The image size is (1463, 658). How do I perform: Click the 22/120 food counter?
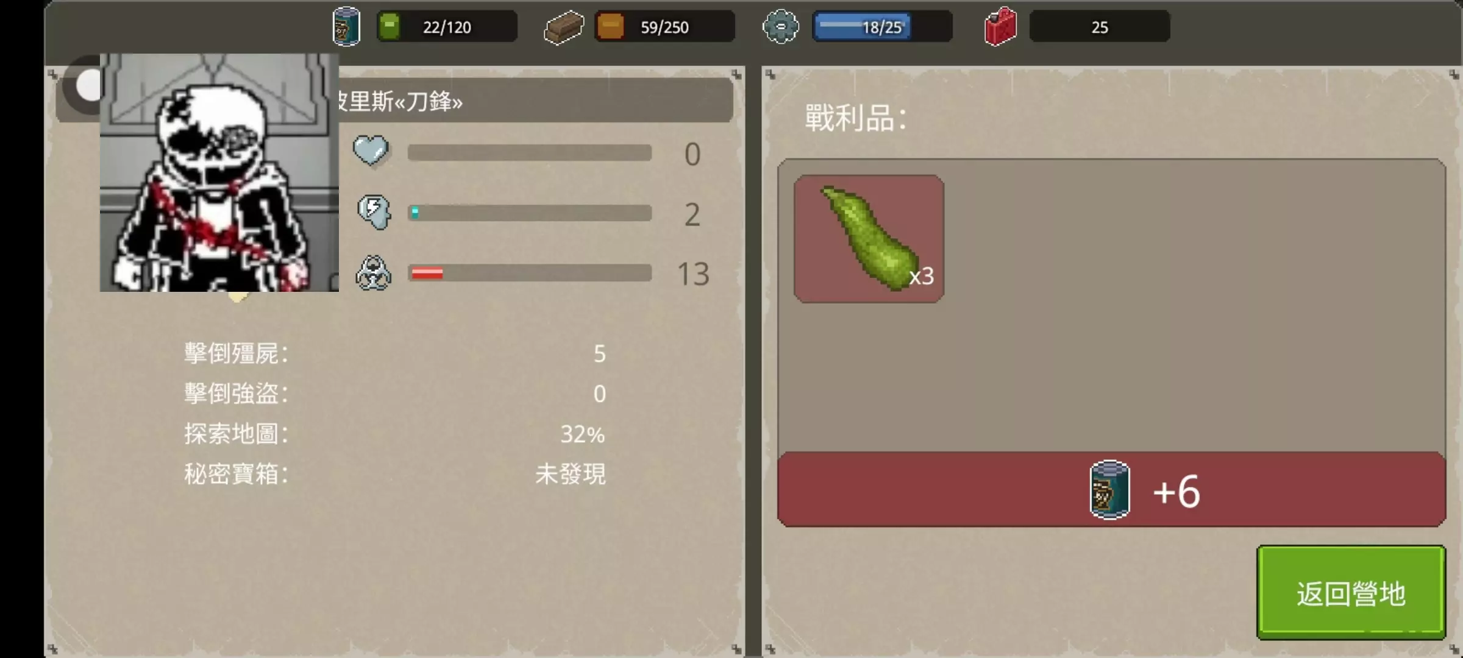(x=447, y=27)
